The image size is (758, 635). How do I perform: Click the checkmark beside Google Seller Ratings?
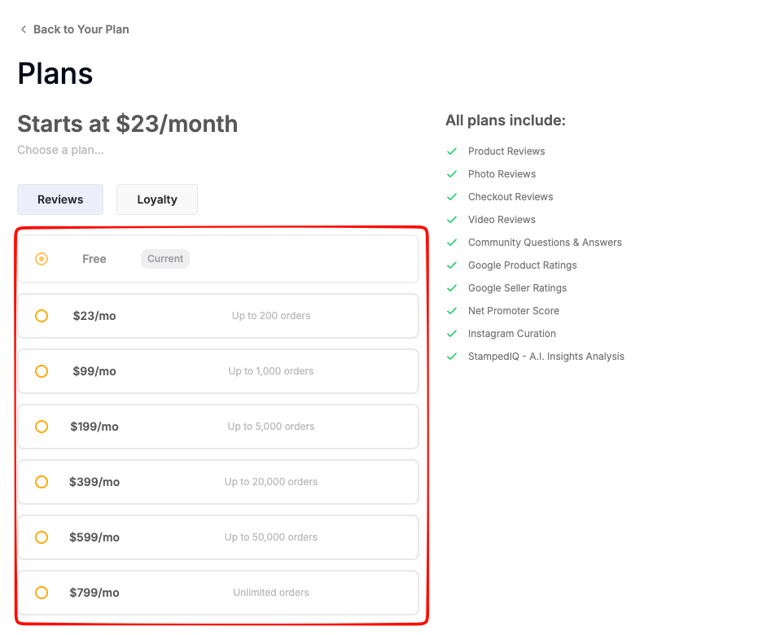[452, 288]
